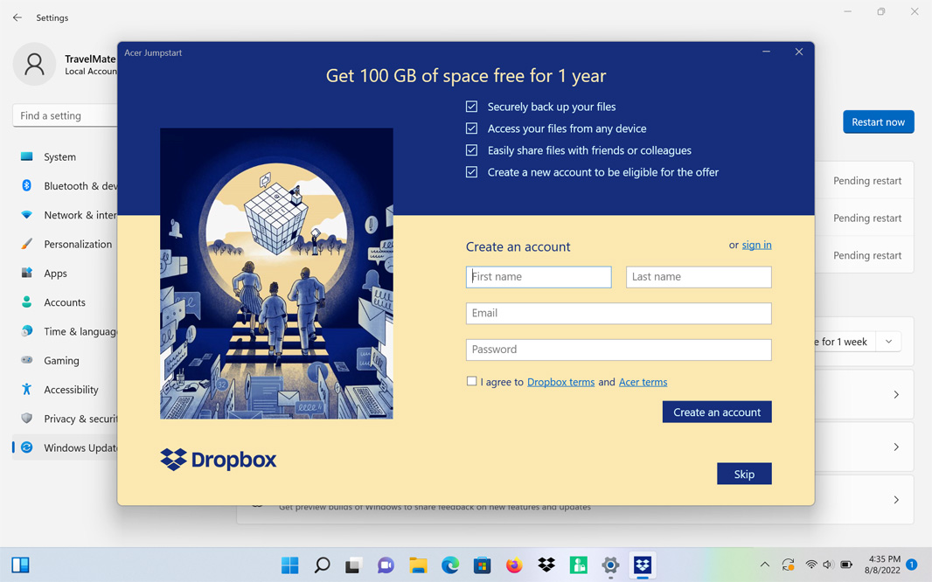Viewport: 932px width, 582px height.
Task: Open Microsoft Store from the taskbar
Action: (x=482, y=565)
